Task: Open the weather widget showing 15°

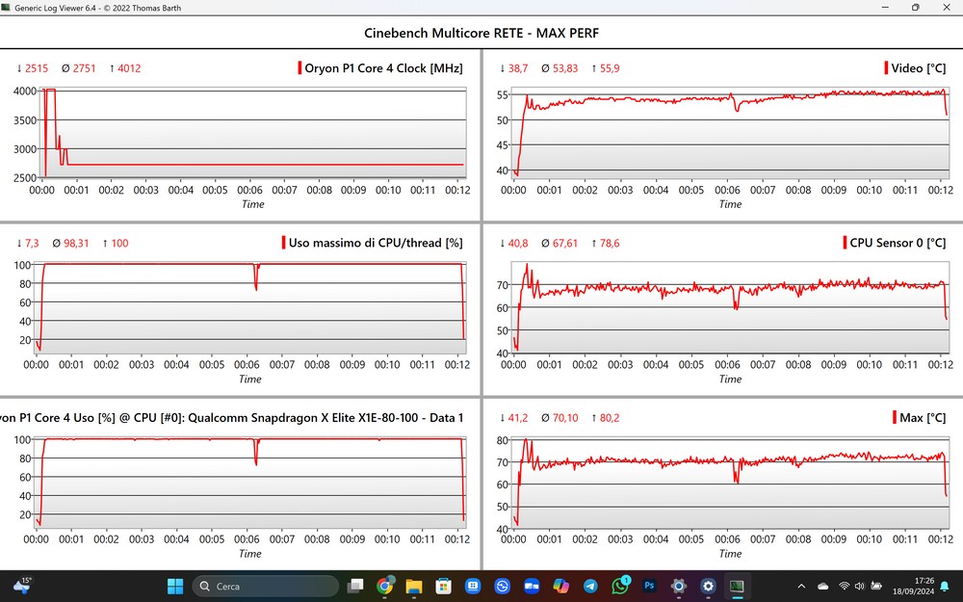Action: 22,585
